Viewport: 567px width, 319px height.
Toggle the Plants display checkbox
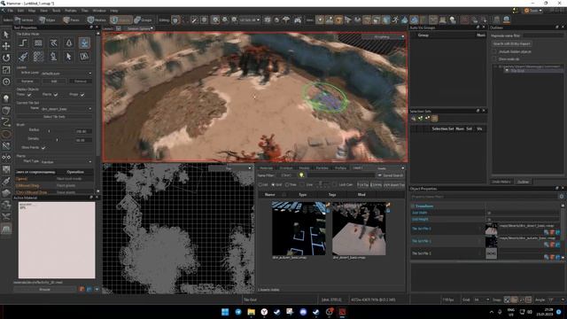56,95
